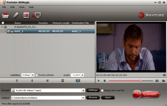The image size is (167, 106).
Task: Click the Duration column header
Action: click(43, 23)
